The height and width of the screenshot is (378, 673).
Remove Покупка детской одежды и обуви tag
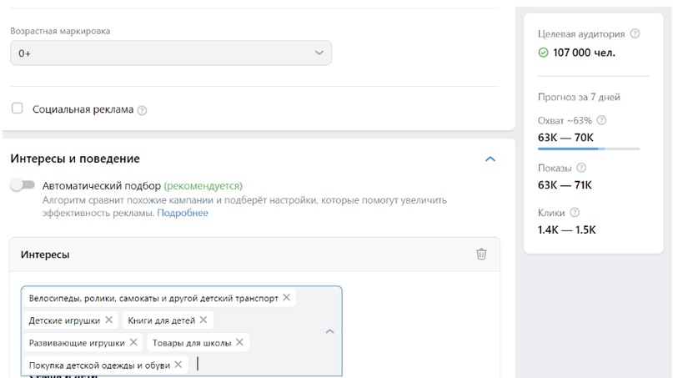coord(178,365)
